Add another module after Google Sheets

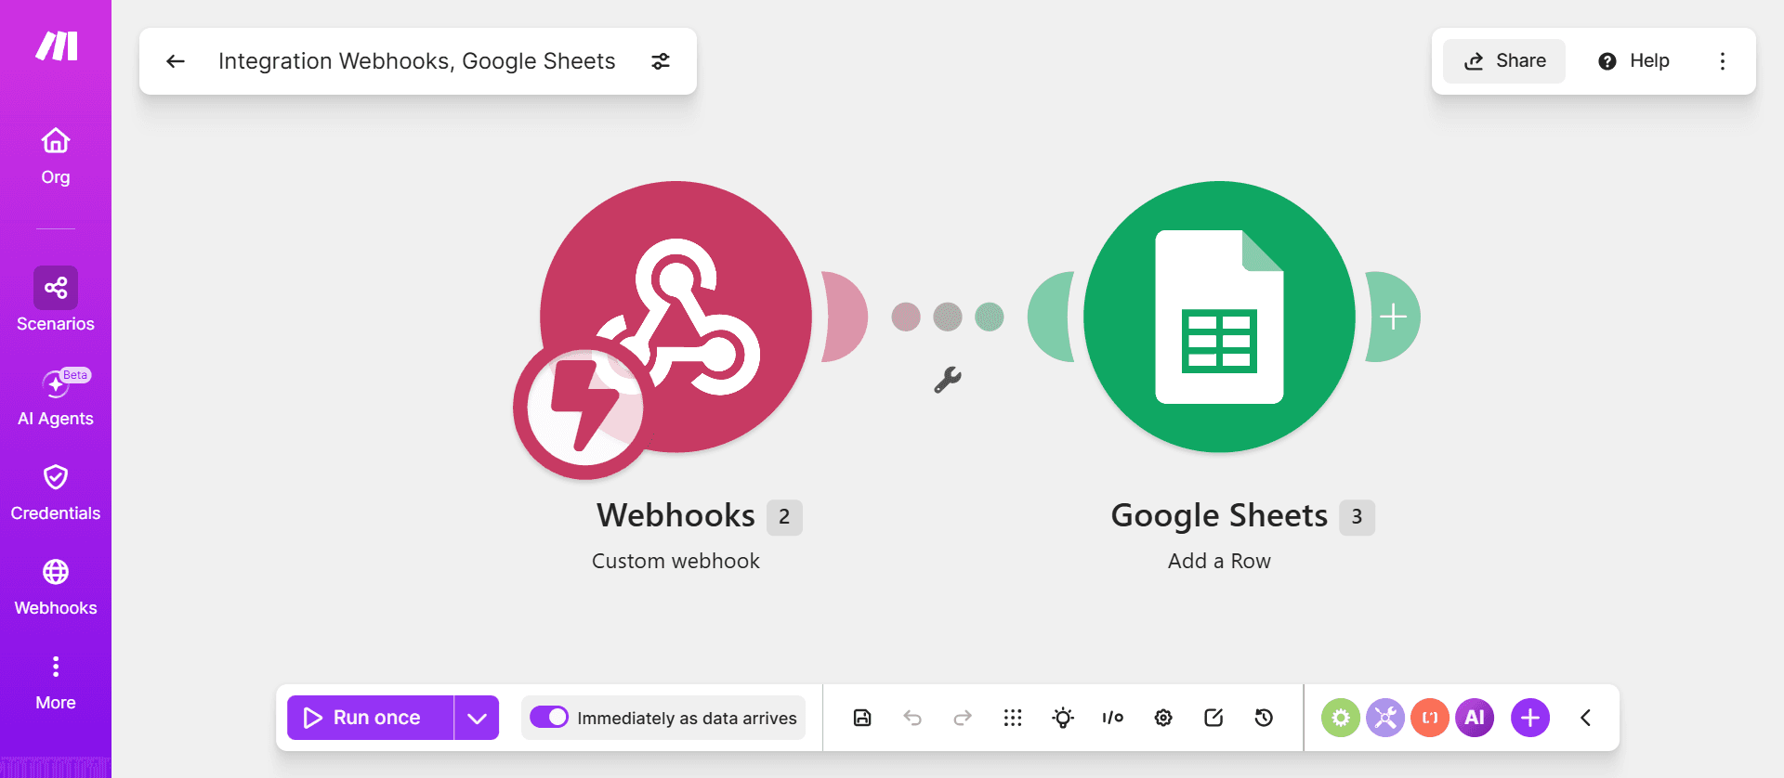1393,317
